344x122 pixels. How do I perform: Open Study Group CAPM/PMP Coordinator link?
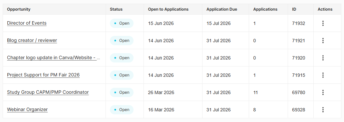pos(48,92)
